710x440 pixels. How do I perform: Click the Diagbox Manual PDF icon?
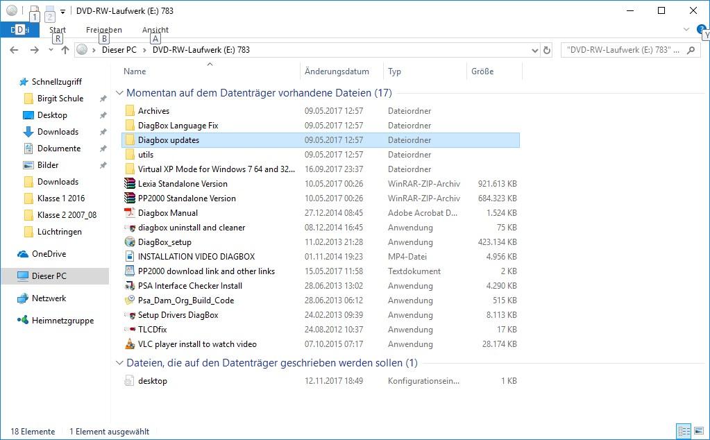(x=130, y=212)
